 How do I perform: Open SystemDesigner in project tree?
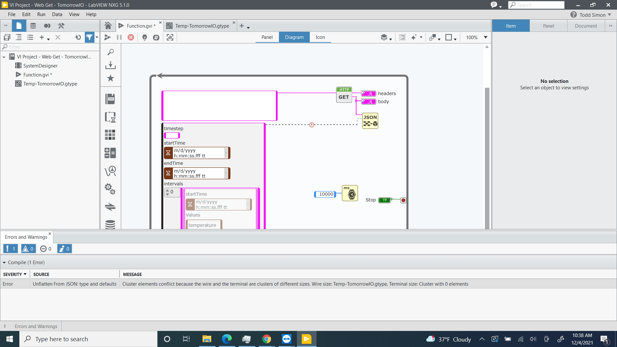point(40,66)
